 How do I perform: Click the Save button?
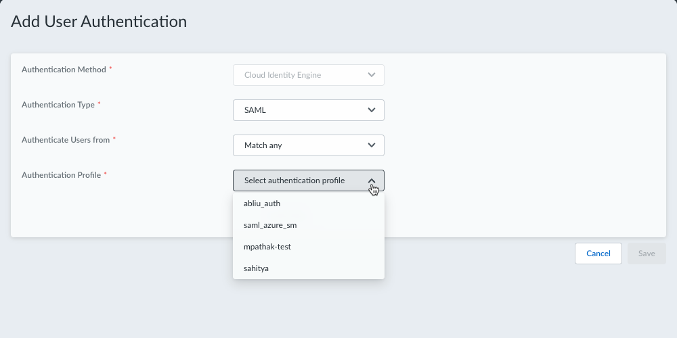647,254
